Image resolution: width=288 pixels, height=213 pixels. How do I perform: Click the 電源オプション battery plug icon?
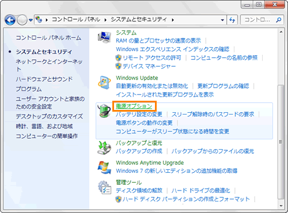[x=104, y=111]
